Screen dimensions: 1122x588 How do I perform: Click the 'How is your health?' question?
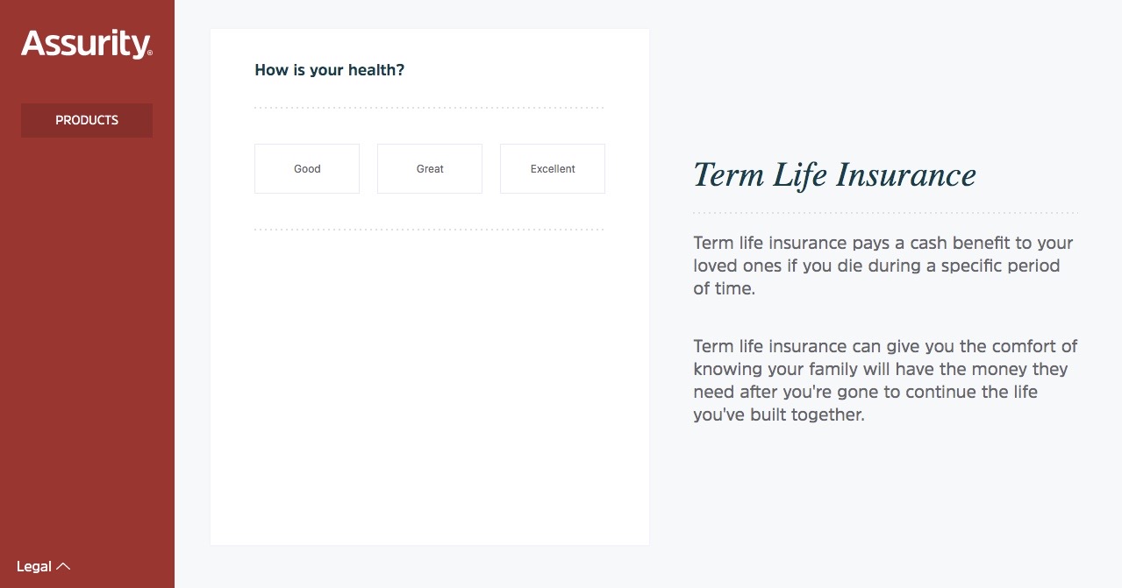(x=329, y=70)
